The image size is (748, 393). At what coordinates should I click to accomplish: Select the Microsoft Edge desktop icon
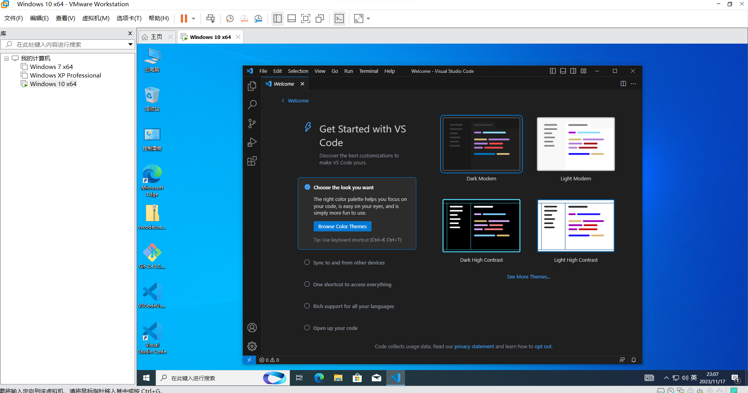click(x=152, y=180)
